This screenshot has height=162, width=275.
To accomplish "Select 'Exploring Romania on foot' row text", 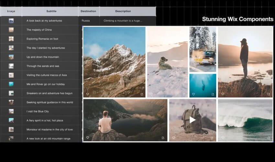I will [42, 39].
